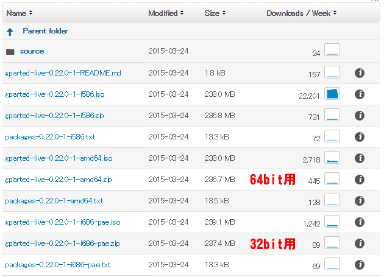Click the 236.8 MB size value
The height and width of the screenshot is (277, 384).
219,116
